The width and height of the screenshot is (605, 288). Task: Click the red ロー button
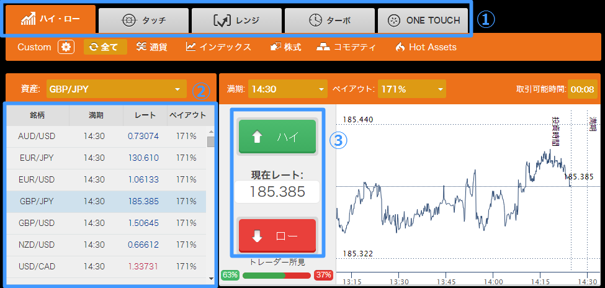tap(277, 236)
